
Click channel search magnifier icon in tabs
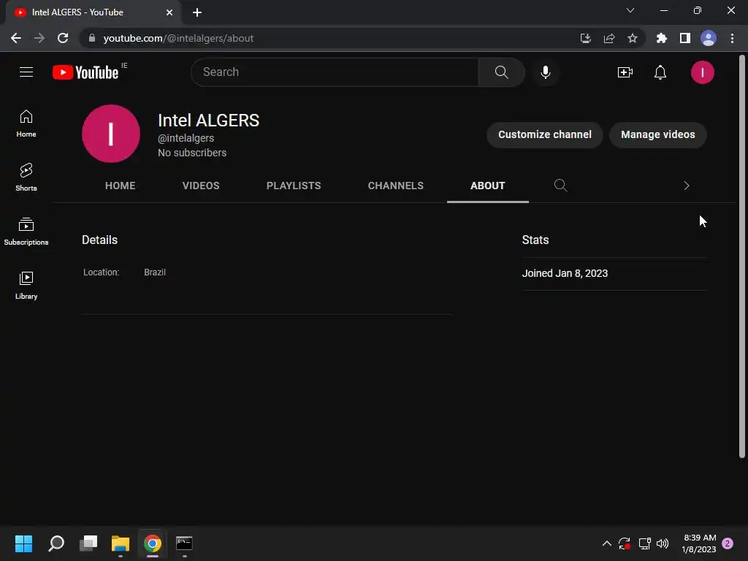tap(560, 185)
